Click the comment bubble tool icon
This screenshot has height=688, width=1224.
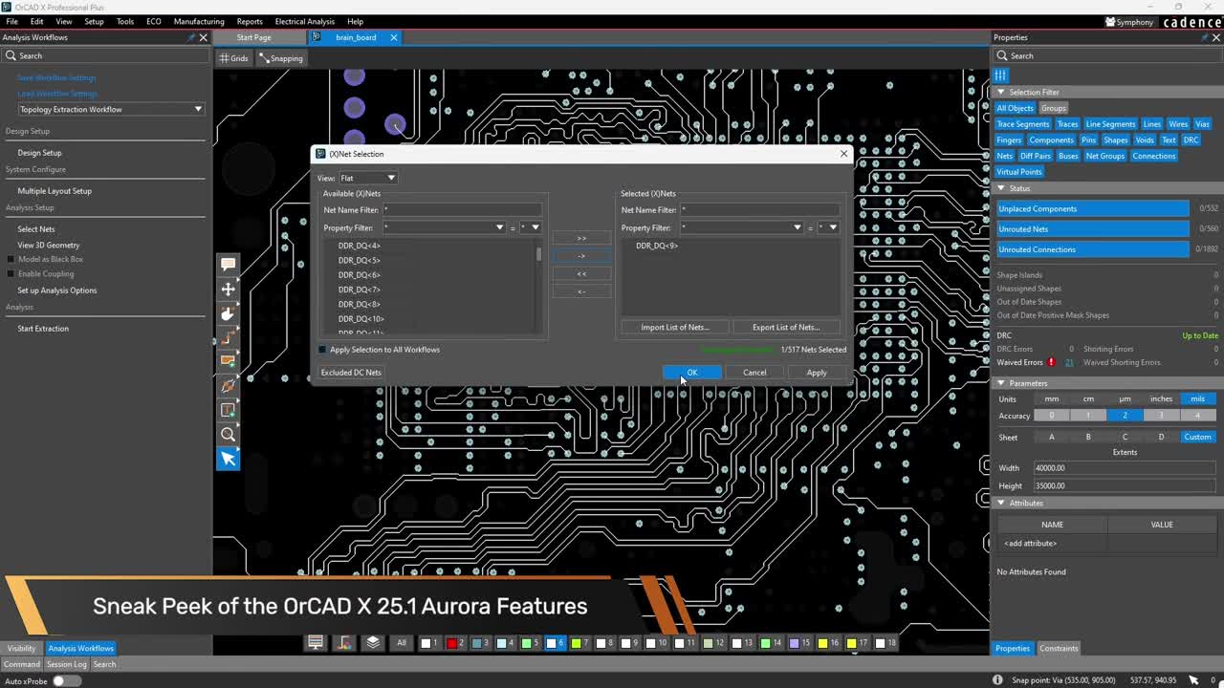point(229,264)
